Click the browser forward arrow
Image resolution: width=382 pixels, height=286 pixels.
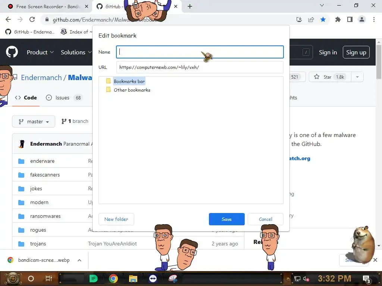[20, 19]
